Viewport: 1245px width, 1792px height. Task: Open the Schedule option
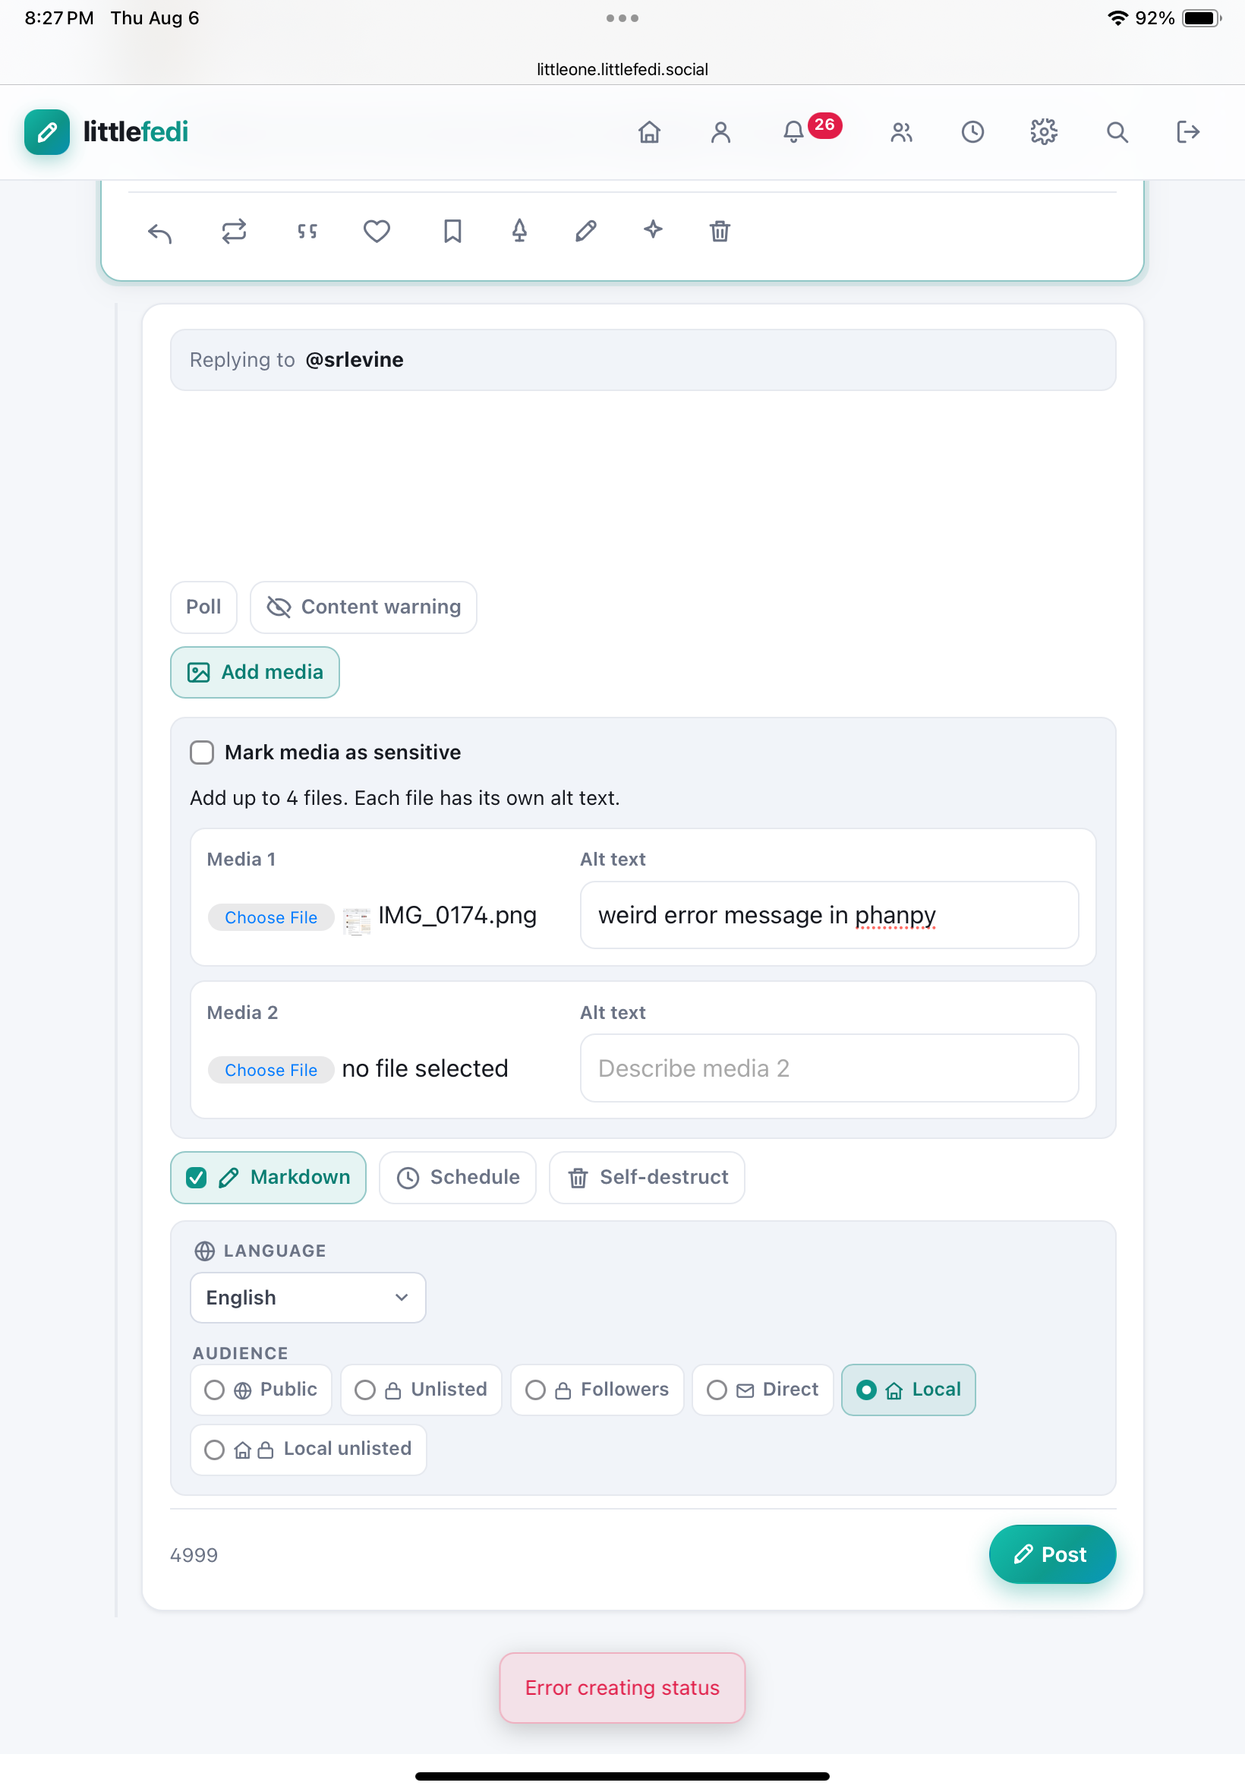pyautogui.click(x=458, y=1177)
